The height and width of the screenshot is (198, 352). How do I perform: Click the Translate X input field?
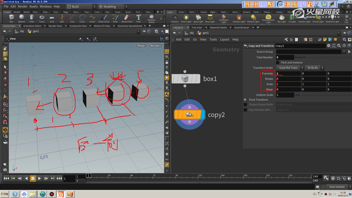coord(287,74)
